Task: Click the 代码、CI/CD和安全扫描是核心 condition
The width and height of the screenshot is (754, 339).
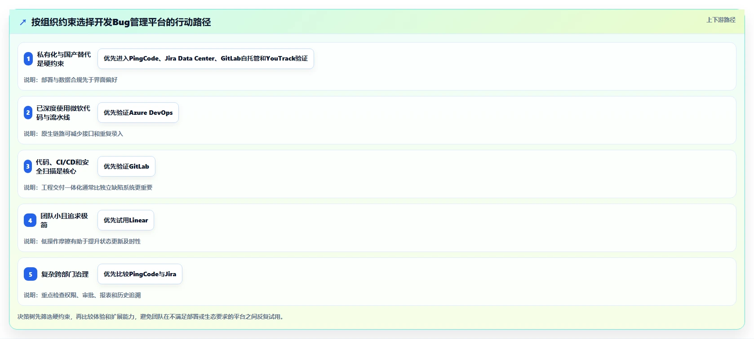Action: pyautogui.click(x=62, y=166)
